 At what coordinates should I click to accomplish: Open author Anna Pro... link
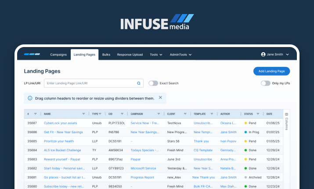tap(228, 160)
